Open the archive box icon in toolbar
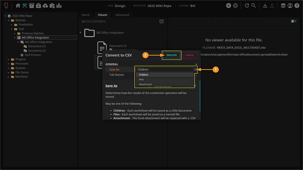The width and height of the screenshot is (303, 170). point(32,5)
